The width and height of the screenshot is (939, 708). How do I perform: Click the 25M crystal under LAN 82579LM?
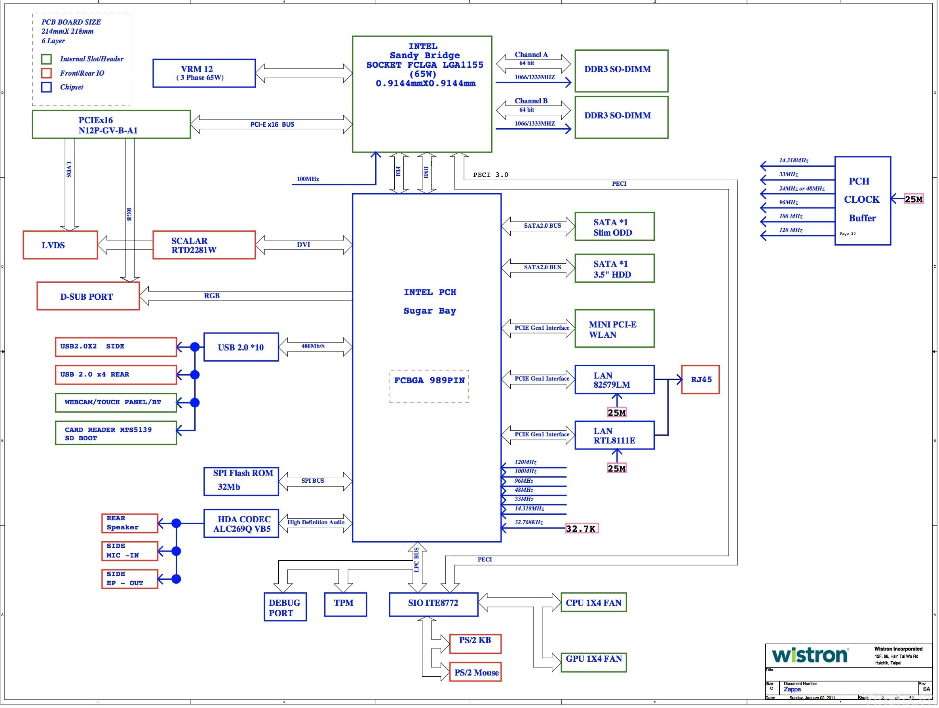(x=617, y=412)
